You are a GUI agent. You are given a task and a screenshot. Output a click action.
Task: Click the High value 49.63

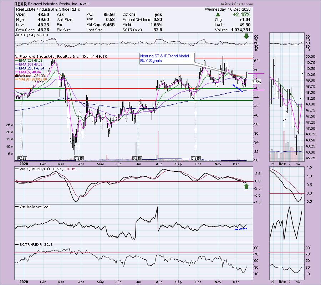point(44,20)
